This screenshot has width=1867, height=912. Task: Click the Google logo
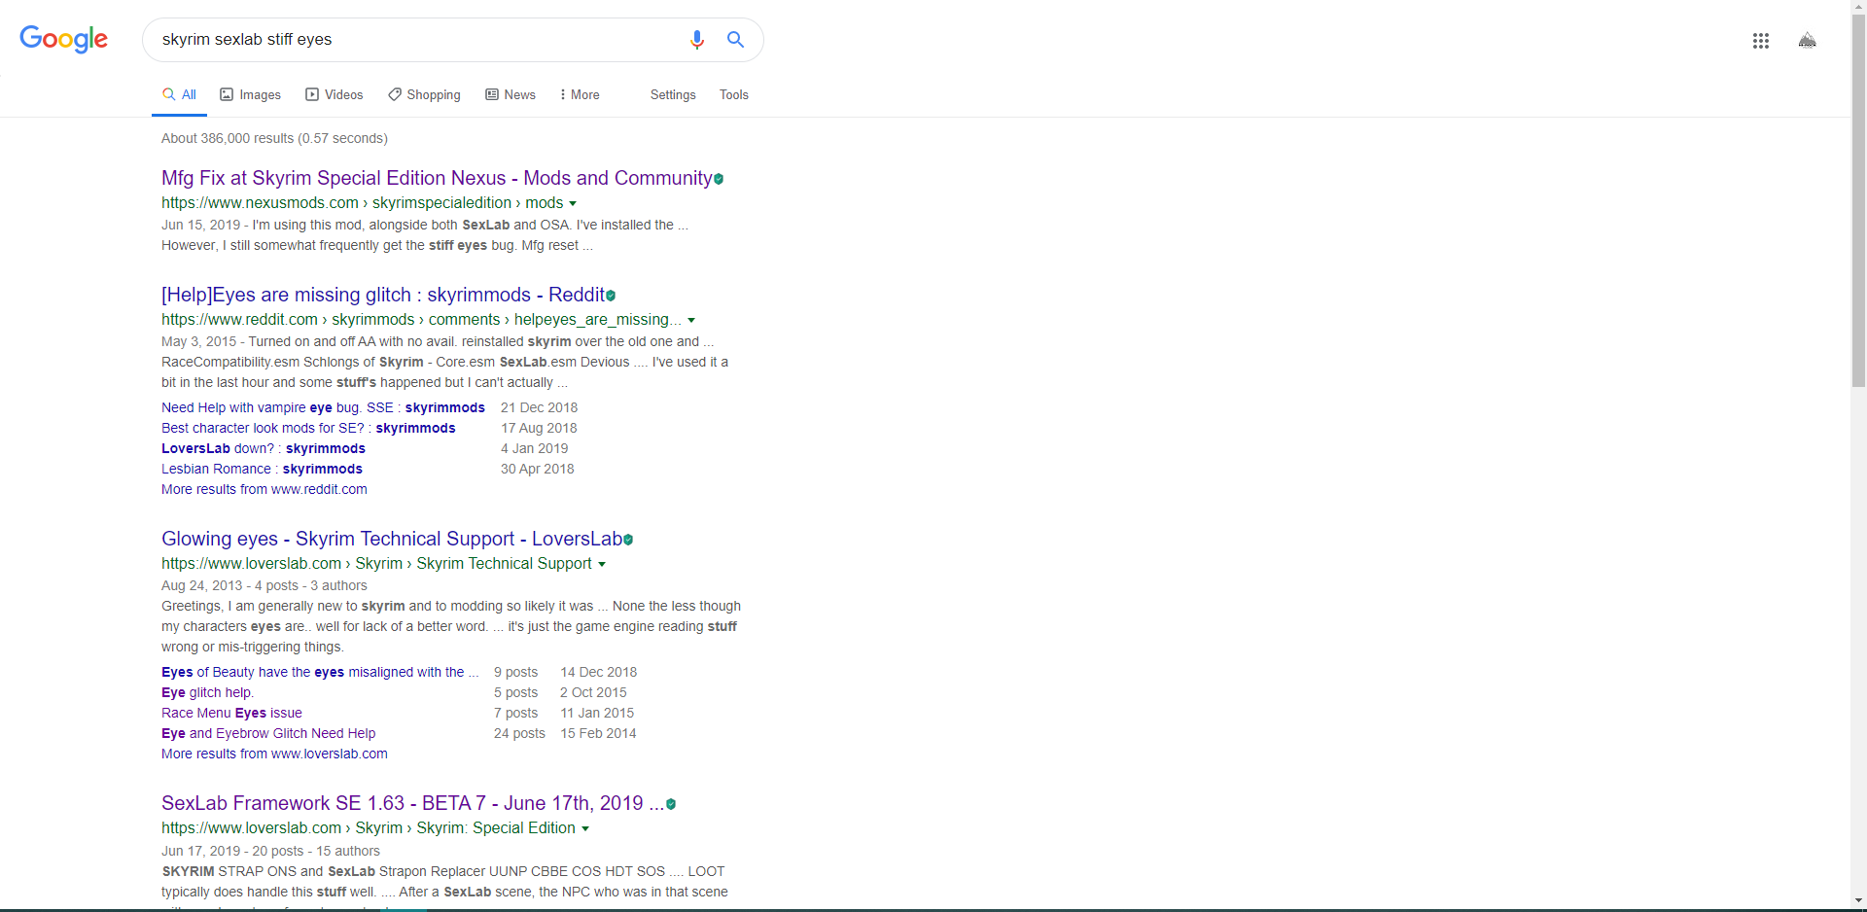64,39
